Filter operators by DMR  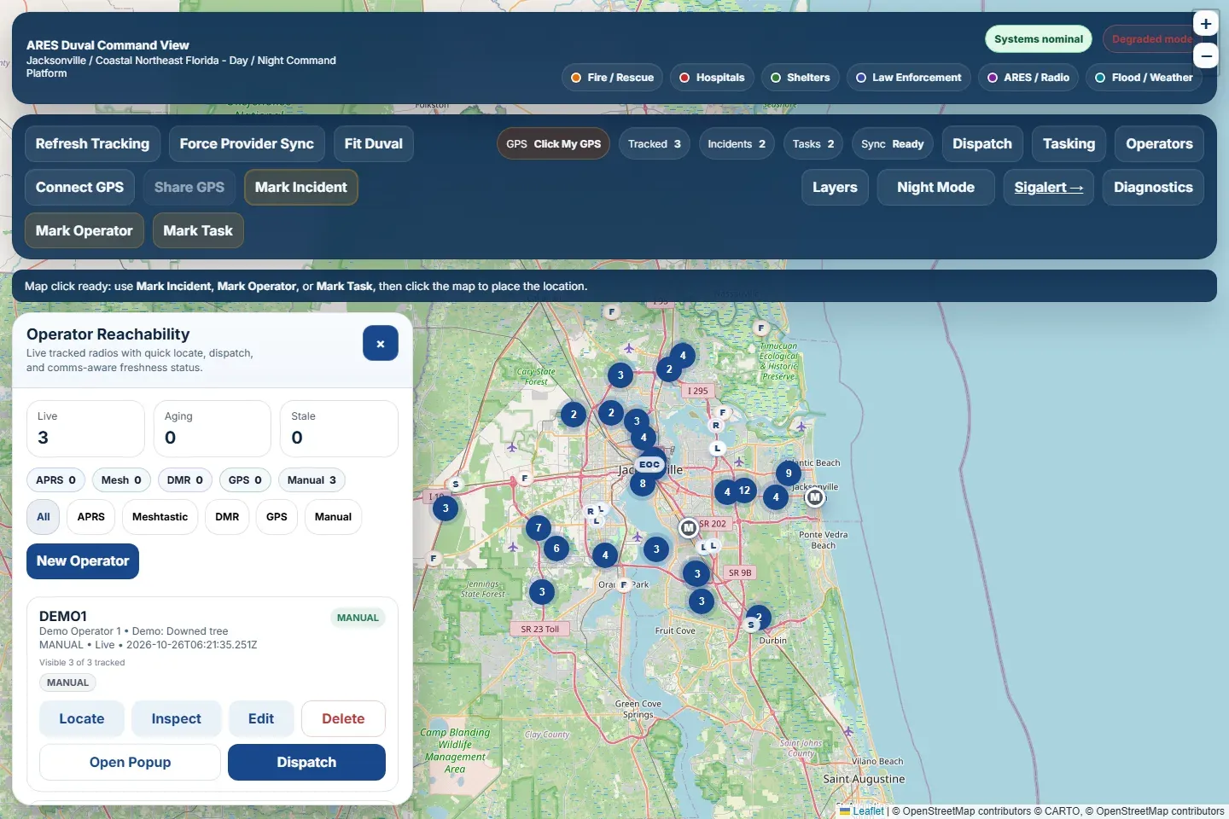[227, 517]
